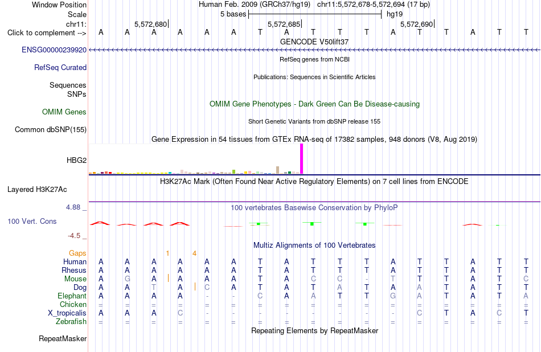Click 'Multiz Alignments of 100 Vertebrates' title
The image size is (541, 352).
[x=314, y=245]
